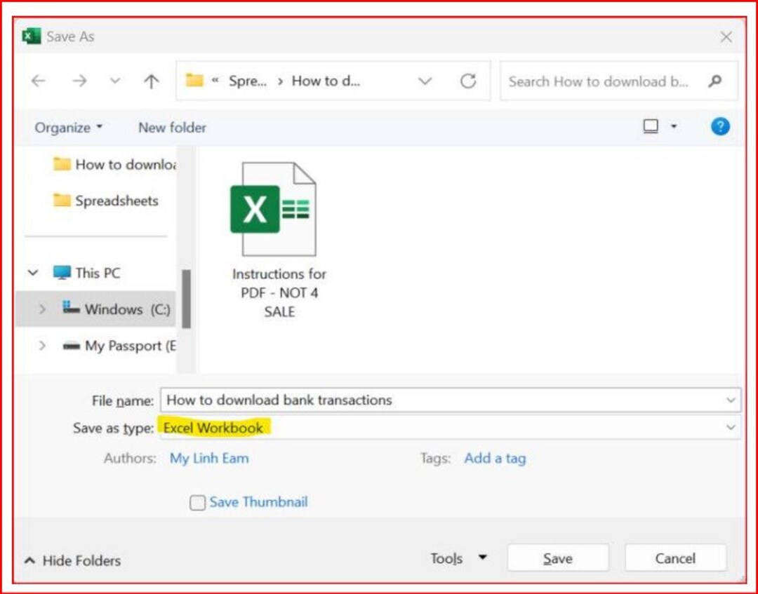Click Add a tag
The height and width of the screenshot is (594, 758).
[495, 458]
